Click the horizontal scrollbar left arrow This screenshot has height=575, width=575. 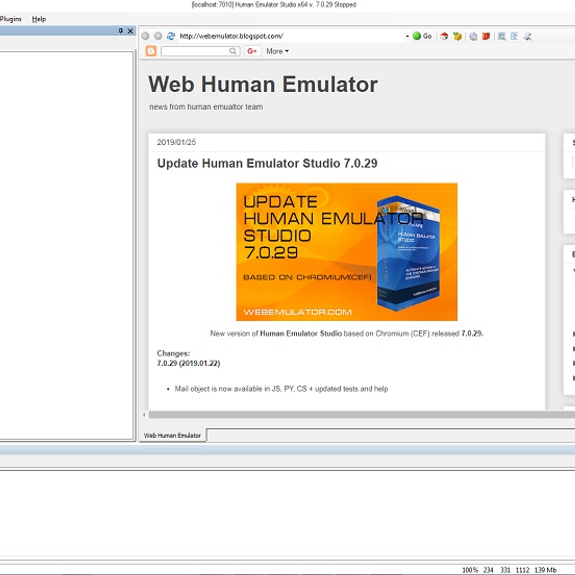tap(144, 414)
